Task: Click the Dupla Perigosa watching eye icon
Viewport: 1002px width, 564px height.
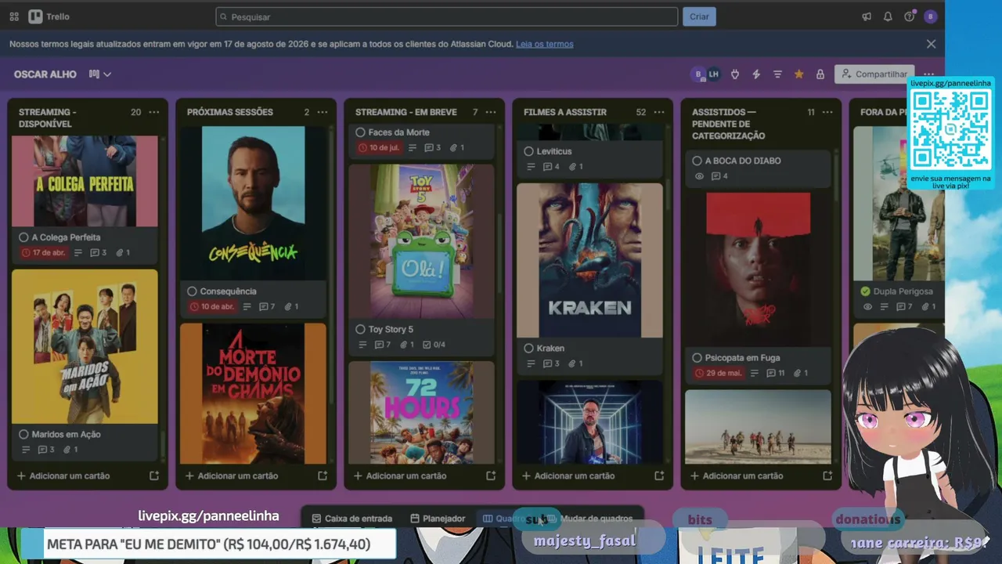Action: (x=867, y=307)
